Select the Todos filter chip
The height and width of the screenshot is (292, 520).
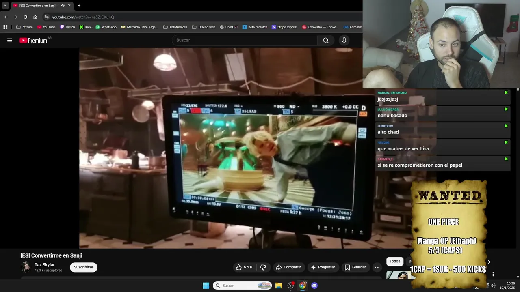pyautogui.click(x=395, y=262)
